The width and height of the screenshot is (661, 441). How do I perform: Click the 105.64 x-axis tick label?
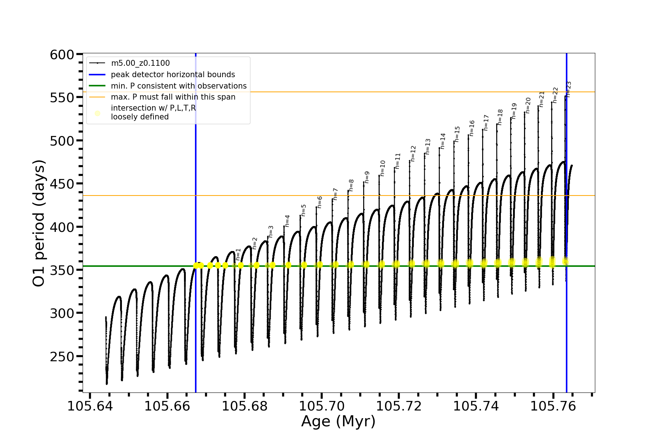[x=90, y=406]
